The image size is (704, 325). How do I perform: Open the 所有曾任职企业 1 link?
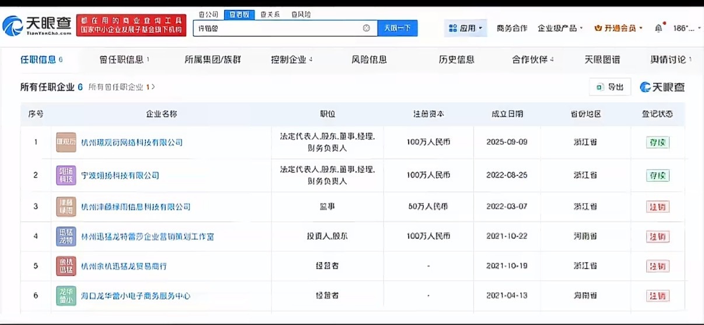[122, 87]
